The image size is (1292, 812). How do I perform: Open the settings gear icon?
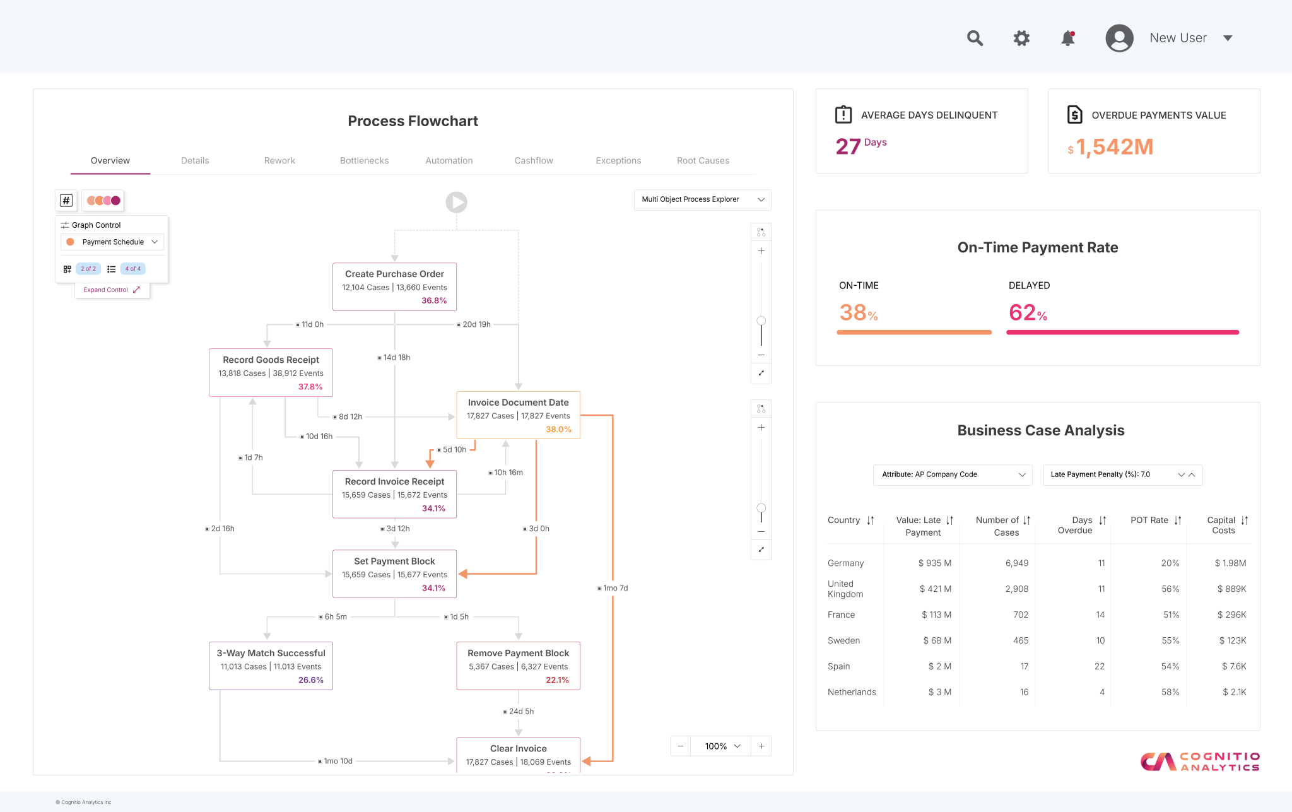pos(1021,38)
